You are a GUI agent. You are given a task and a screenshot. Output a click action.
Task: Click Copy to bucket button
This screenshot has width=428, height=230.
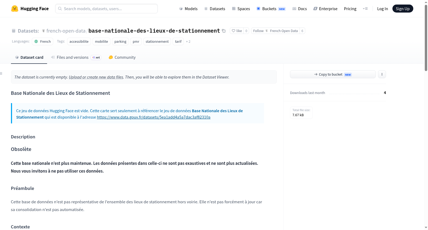[x=333, y=74]
